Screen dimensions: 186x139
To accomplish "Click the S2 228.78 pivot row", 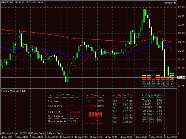I will click(123, 118).
